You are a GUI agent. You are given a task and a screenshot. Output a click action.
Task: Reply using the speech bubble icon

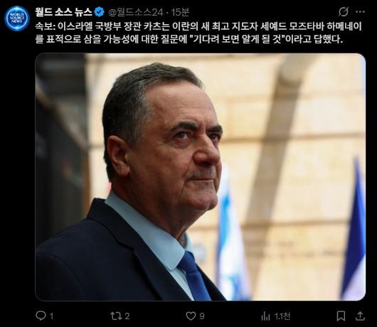tap(41, 316)
